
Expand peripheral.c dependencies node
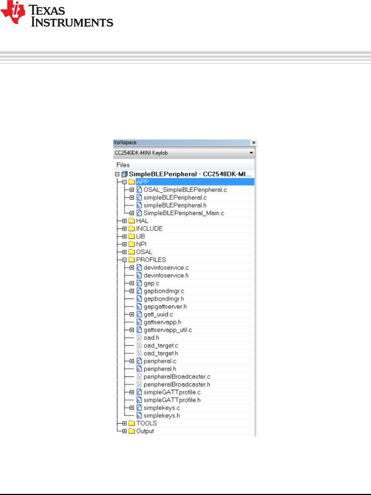click(132, 361)
